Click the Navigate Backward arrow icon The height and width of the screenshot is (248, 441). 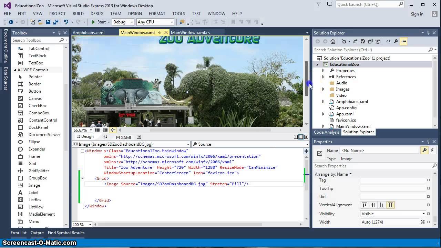pyautogui.click(x=11, y=22)
